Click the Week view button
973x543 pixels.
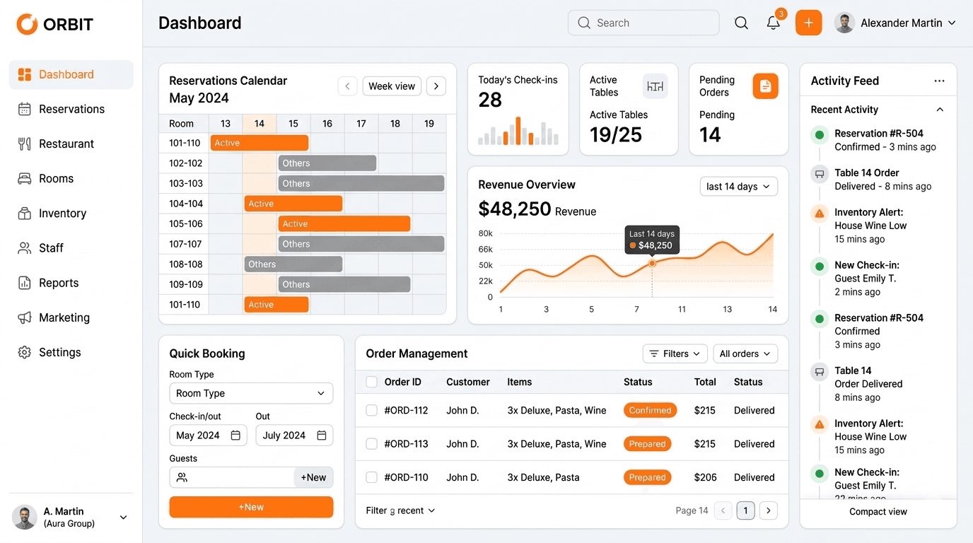coord(392,86)
